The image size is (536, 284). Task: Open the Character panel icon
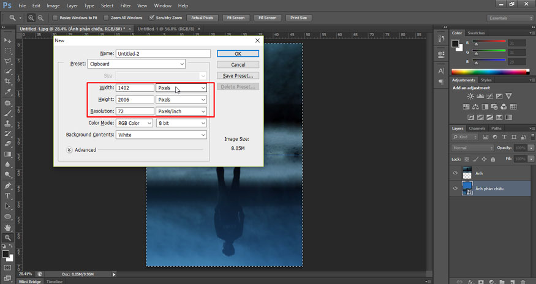(x=441, y=71)
